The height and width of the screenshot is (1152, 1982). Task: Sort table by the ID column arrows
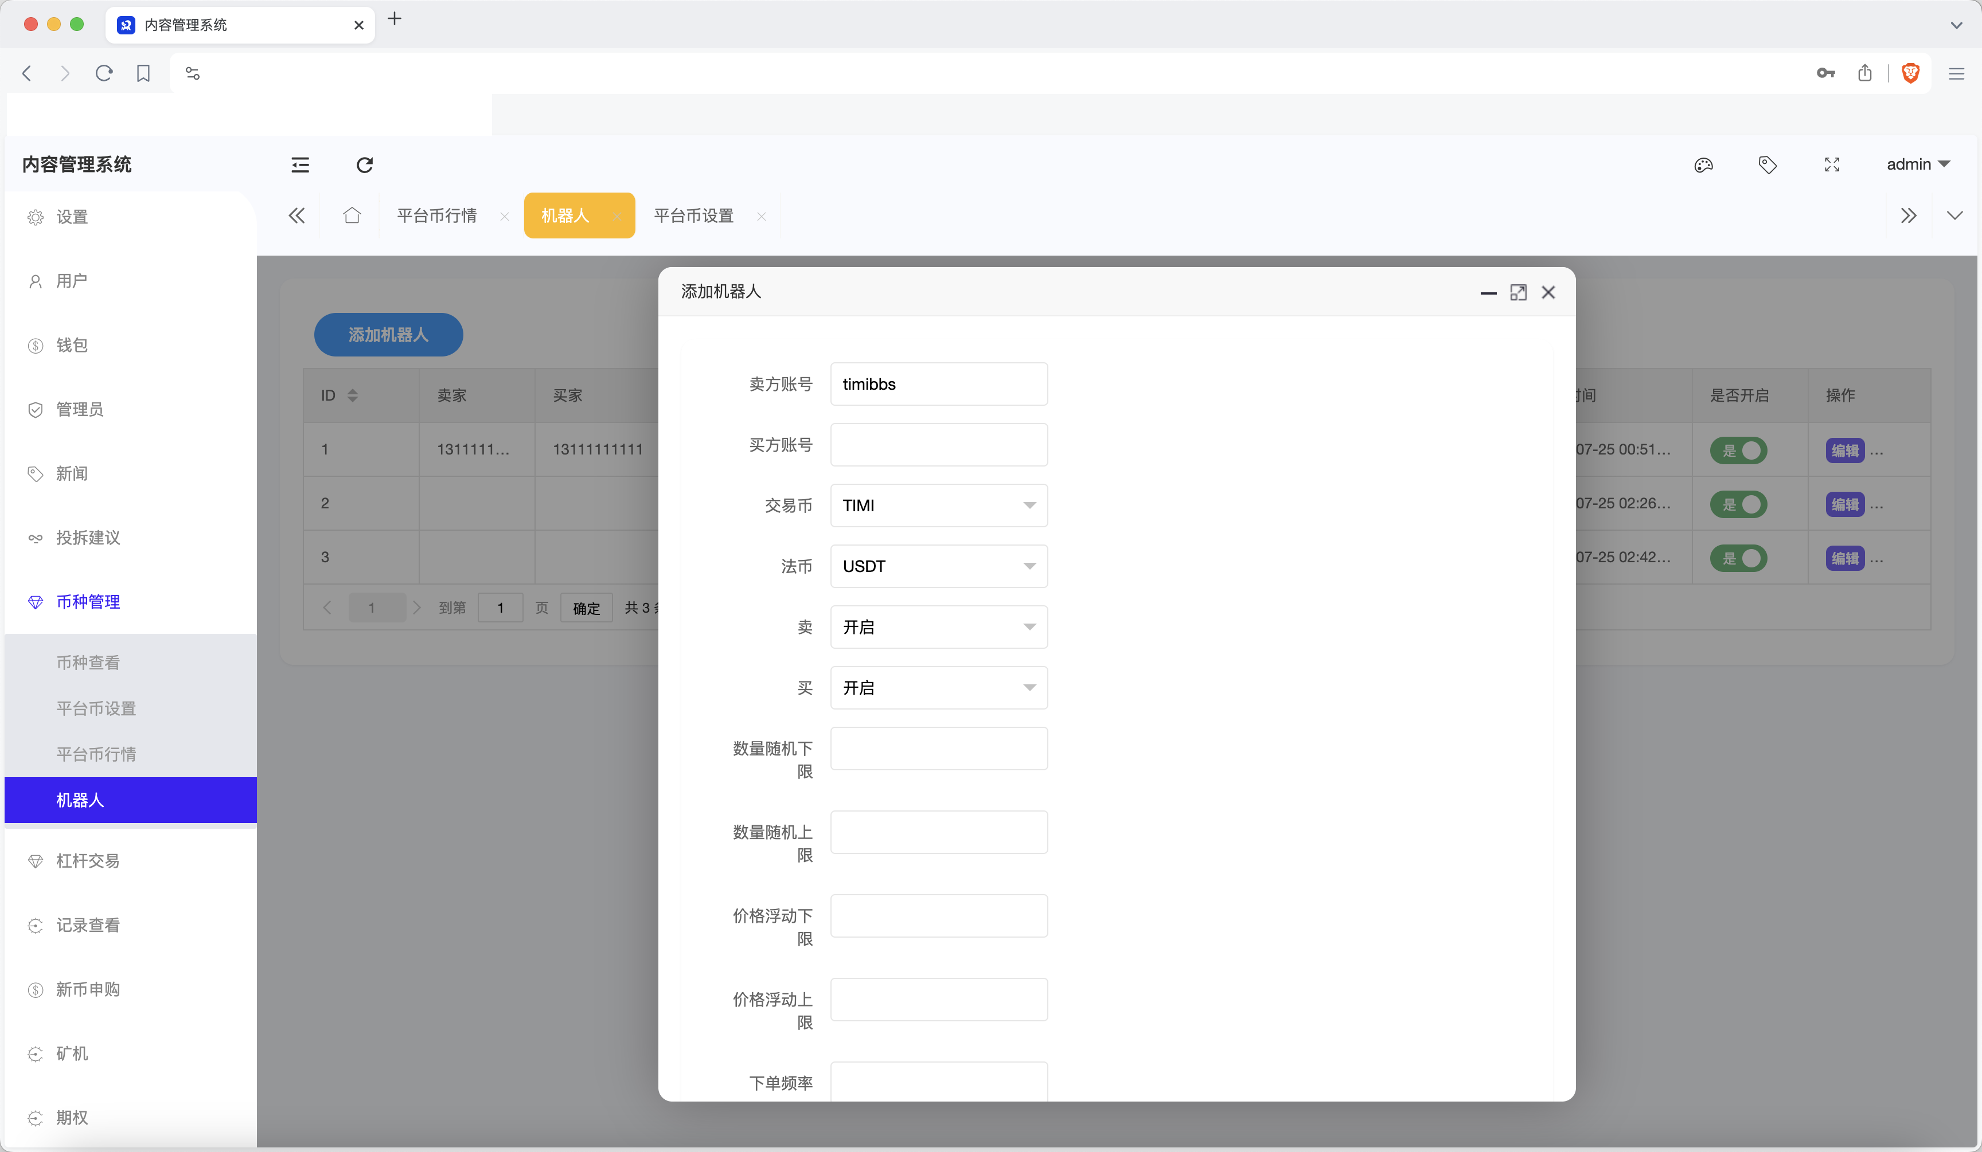352,395
